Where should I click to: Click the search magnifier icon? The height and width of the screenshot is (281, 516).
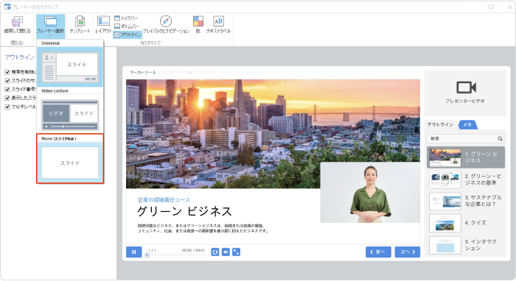[x=500, y=138]
